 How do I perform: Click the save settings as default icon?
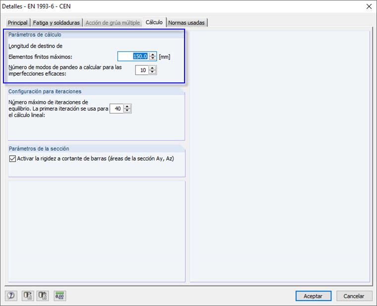(43, 296)
